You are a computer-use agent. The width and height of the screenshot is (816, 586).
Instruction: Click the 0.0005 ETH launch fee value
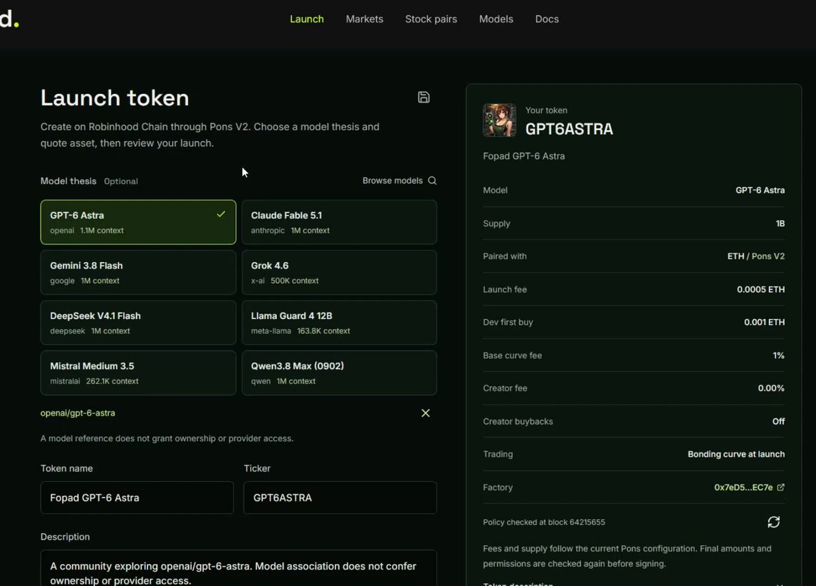761,289
